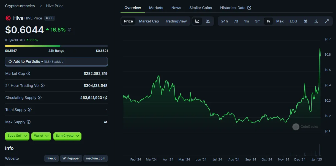Open the Similar Coins tab
The image size is (336, 166).
click(x=201, y=8)
